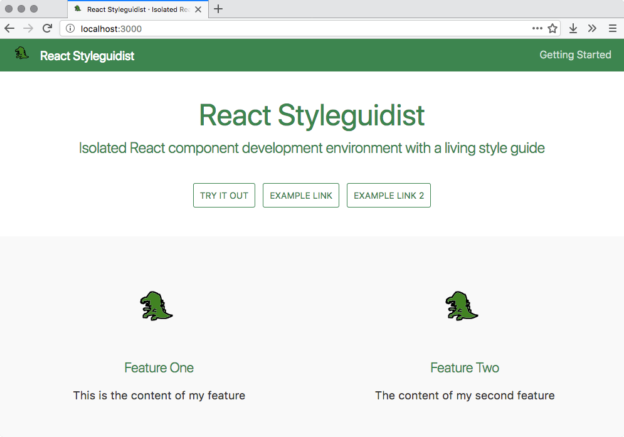
Task: Bookmark this page with the star
Action: pos(553,28)
